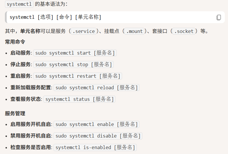Click the bold 禁用服务开机自启 label
The image size is (228, 154).
point(31,136)
